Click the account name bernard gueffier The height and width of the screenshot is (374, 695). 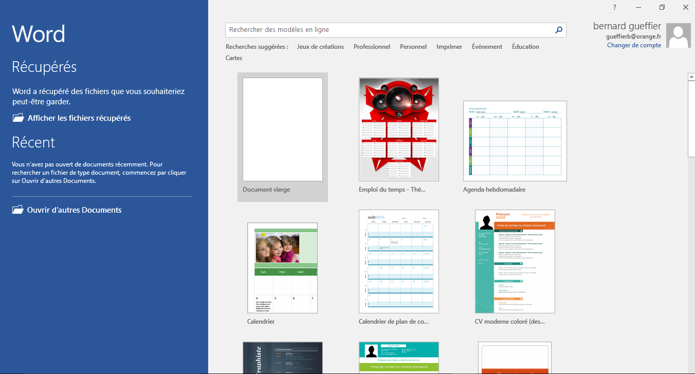point(627,26)
